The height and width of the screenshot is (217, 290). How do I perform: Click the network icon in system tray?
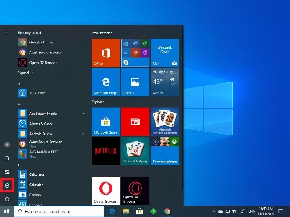227,211
